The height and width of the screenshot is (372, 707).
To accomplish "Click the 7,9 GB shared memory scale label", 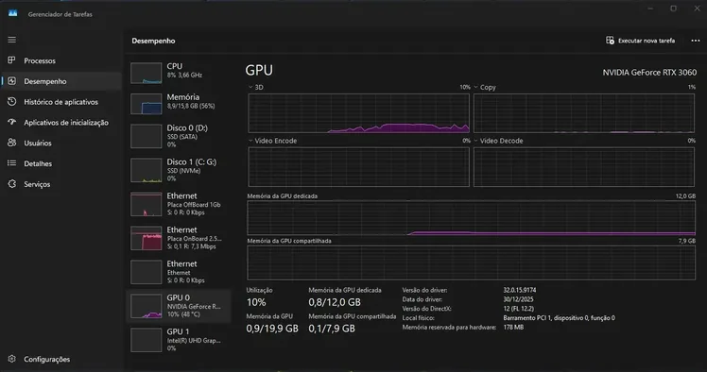I will (687, 241).
